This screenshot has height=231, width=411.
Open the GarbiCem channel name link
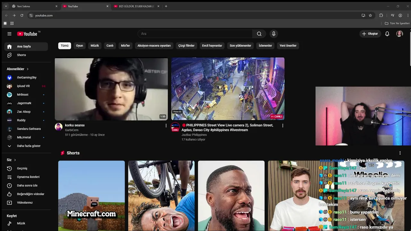(x=72, y=130)
